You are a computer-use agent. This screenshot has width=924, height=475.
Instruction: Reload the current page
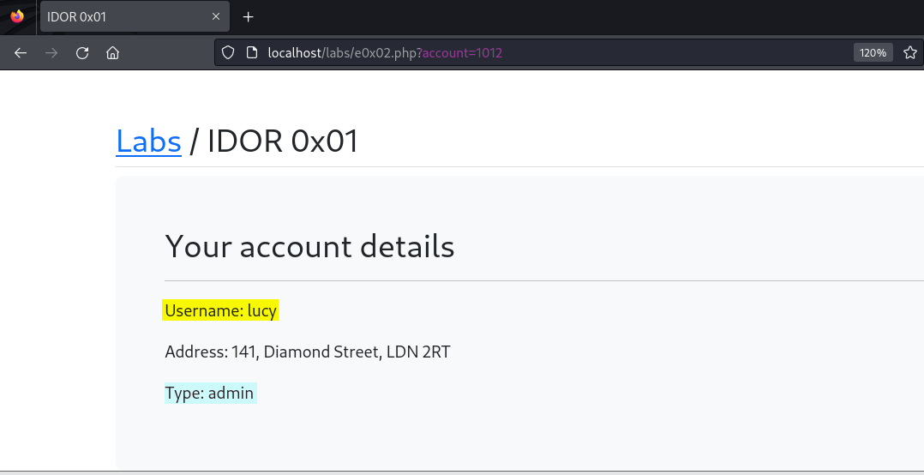(x=82, y=53)
